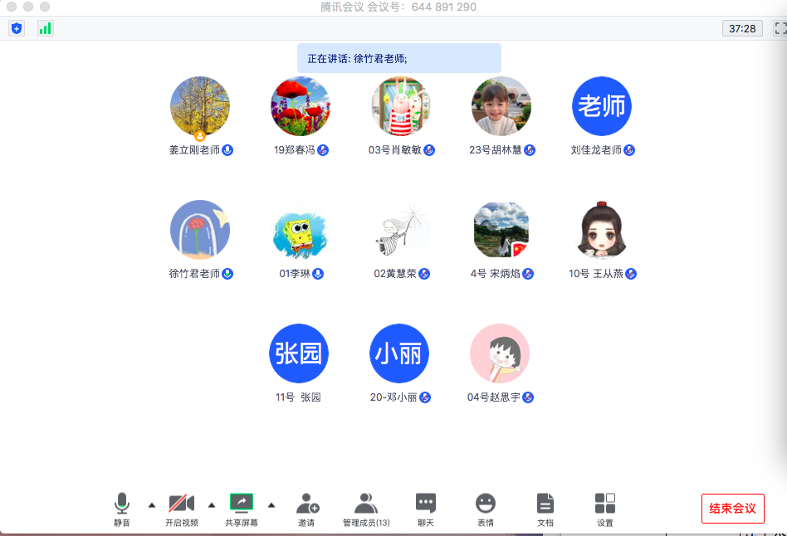Check the green network signal icon

coord(45,28)
